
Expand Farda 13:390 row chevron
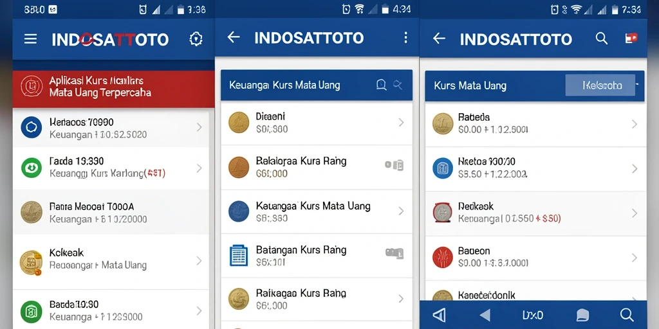200,168
